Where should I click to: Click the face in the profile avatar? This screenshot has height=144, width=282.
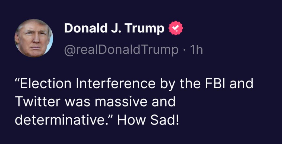33,41
